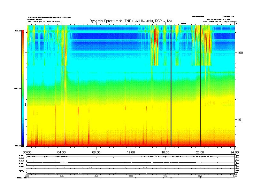Screen dimensions: 253x196
Task: Click the '-160.00' color bar label
Action: [18, 146]
